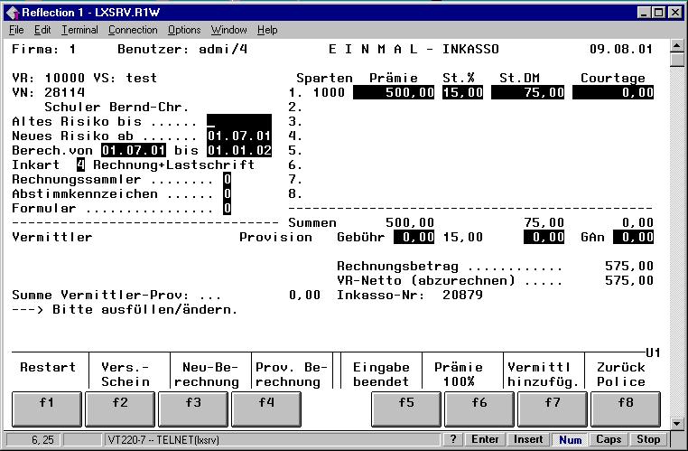Click the Stop button in status bar
Viewport: 688px width, 451px height.
click(648, 439)
